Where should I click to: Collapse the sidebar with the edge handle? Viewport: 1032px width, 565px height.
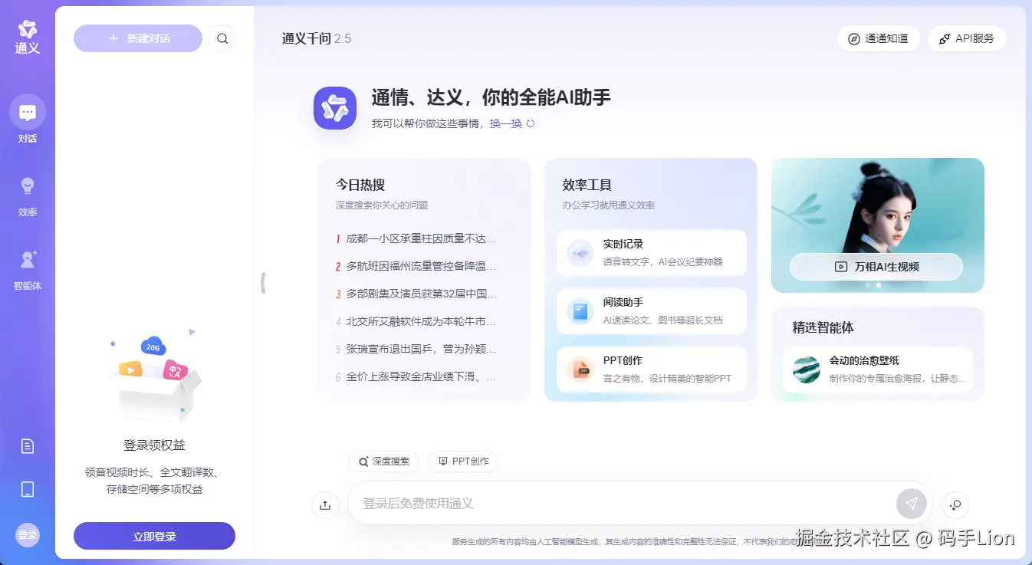click(263, 283)
